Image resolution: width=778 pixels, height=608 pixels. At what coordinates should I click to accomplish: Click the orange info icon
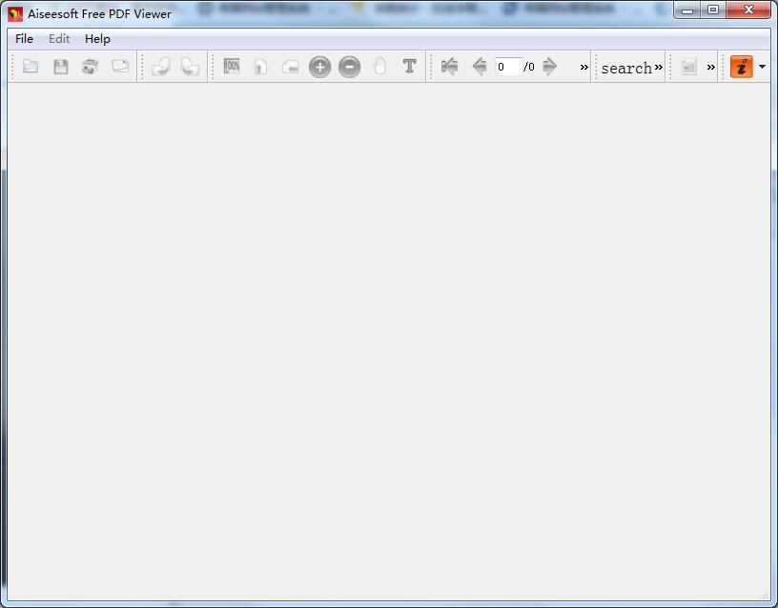click(x=741, y=67)
